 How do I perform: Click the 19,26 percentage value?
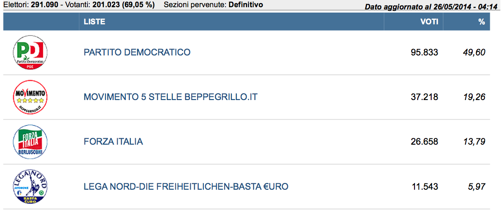pyautogui.click(x=474, y=97)
